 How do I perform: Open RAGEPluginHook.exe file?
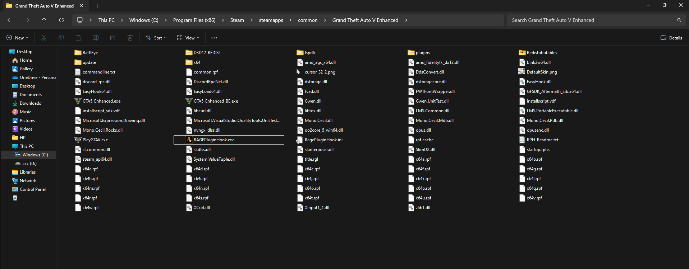[214, 140]
